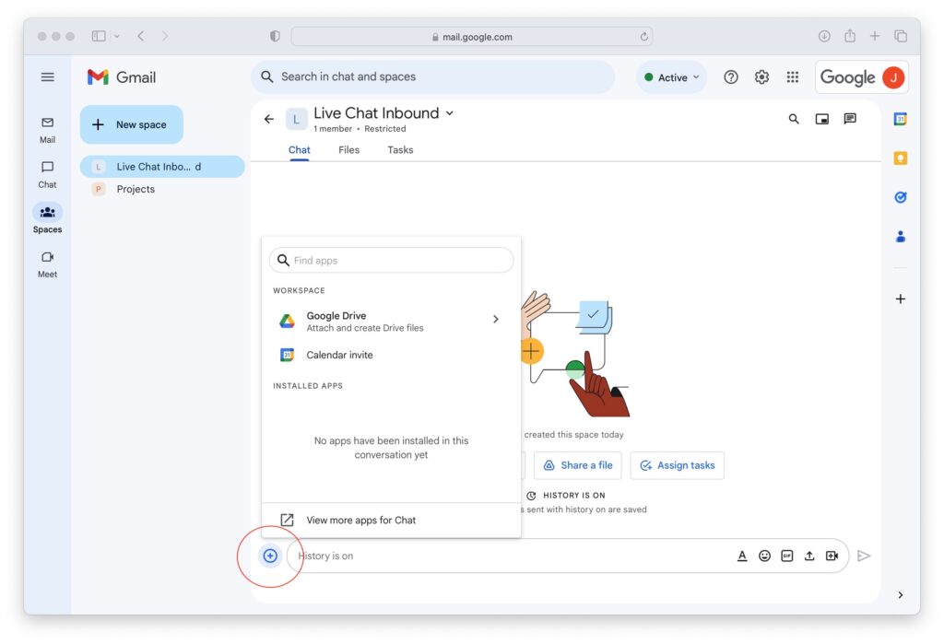Select the Projects space in the list
The height and width of the screenshot is (644, 944).
click(162, 189)
